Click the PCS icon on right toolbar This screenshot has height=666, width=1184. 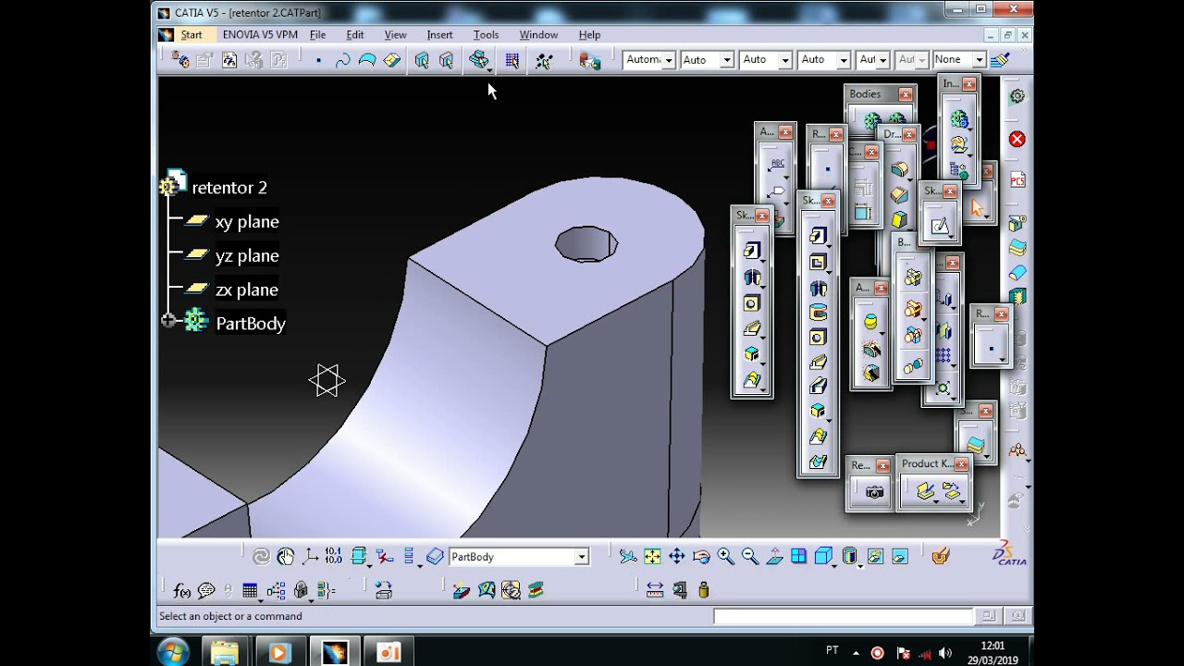pos(1017,180)
